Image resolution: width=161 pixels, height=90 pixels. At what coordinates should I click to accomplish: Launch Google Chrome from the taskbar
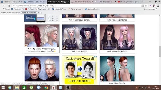click(x=46, y=88)
